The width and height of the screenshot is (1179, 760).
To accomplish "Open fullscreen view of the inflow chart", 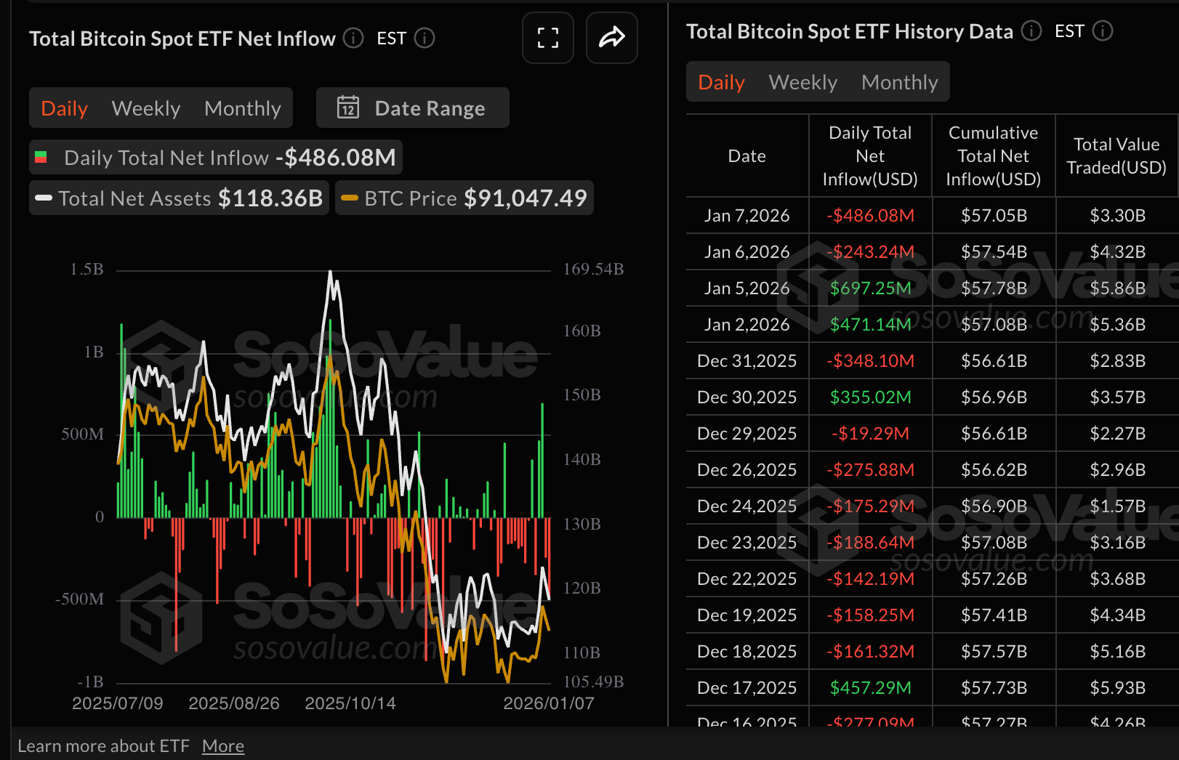I will click(x=547, y=38).
